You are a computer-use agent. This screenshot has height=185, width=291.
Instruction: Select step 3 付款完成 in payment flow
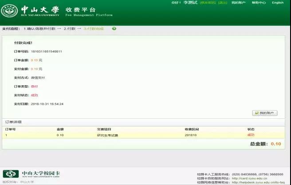click(94, 29)
